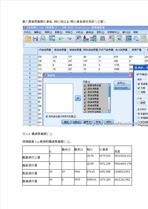Click the Insert cases toolbar icon
Screen dimensions: 148x209
click(x=111, y=38)
